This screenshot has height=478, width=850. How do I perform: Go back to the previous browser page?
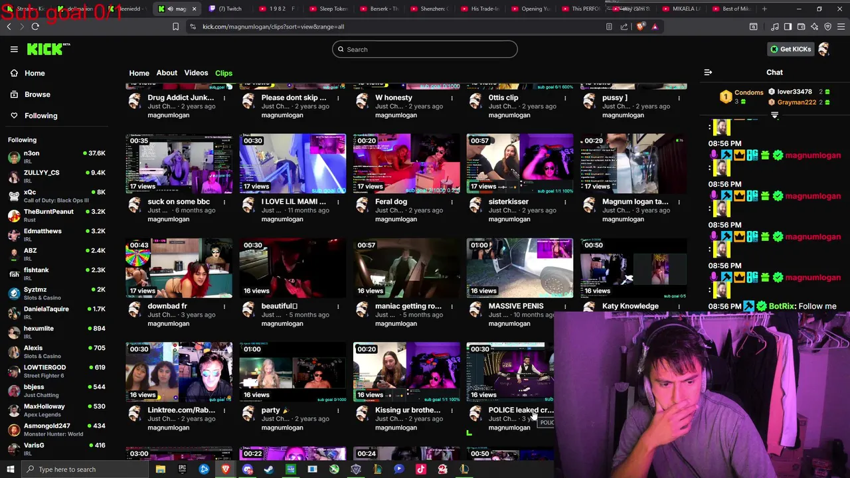pyautogui.click(x=9, y=27)
